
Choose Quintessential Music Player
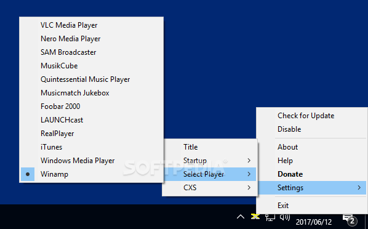tap(91, 79)
